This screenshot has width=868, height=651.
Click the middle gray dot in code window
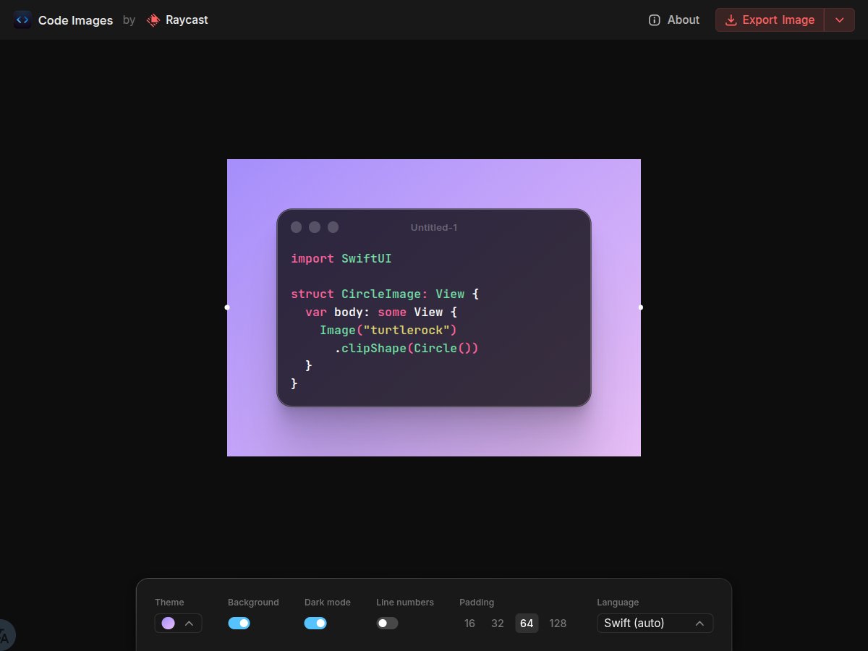click(x=315, y=227)
